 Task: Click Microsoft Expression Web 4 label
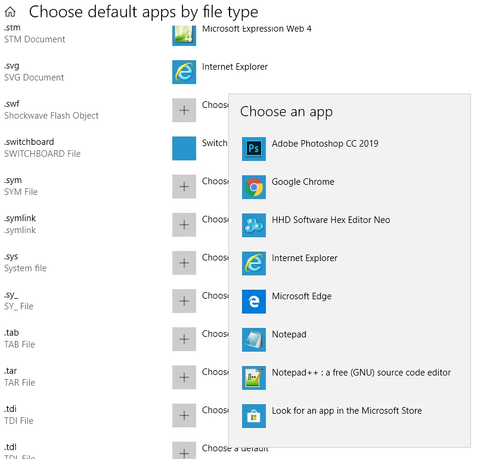tap(256, 29)
